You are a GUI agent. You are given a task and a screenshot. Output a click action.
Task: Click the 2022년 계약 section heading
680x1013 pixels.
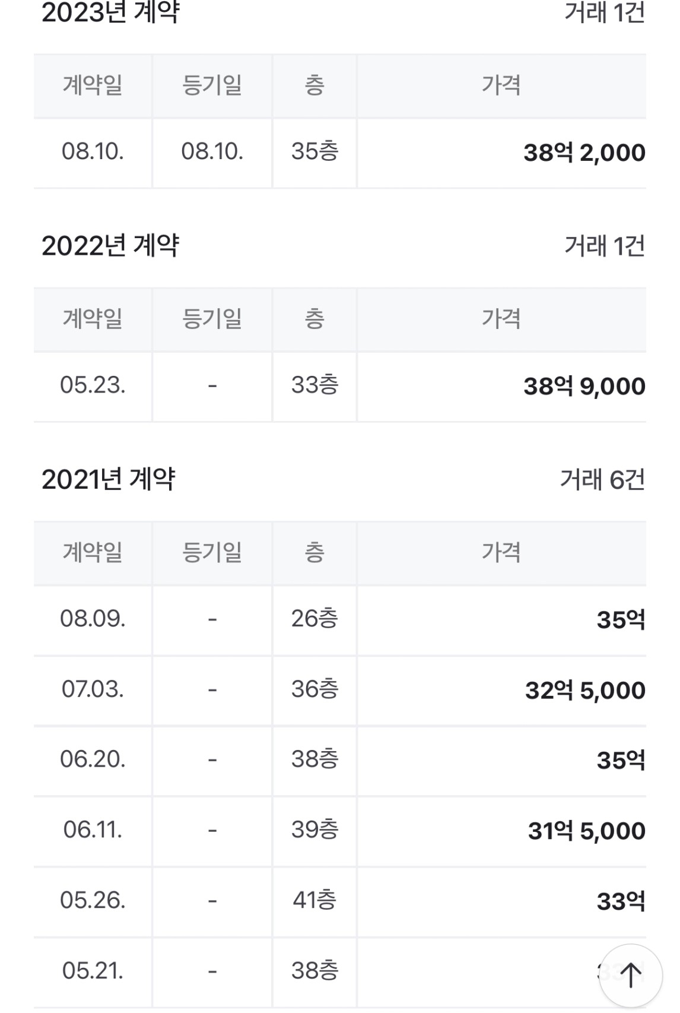[110, 245]
